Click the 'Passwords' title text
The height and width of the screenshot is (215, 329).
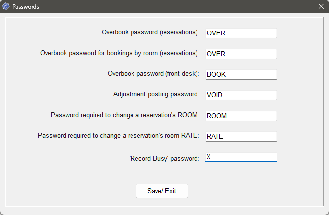tap(26, 7)
